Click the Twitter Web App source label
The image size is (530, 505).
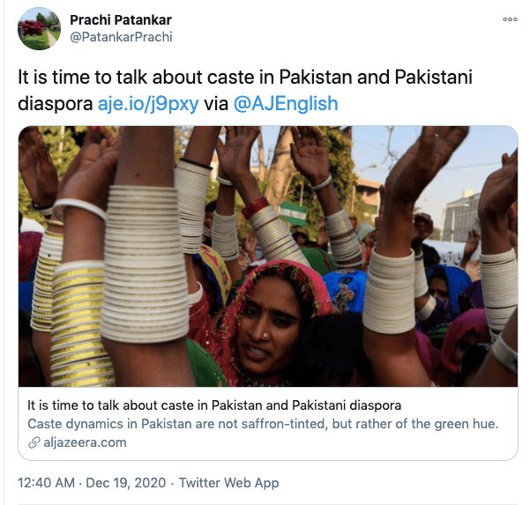point(228,483)
